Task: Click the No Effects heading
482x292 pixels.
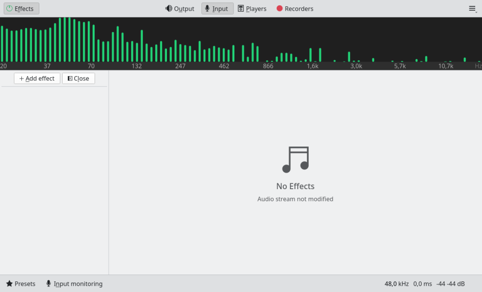Action: pos(296,186)
